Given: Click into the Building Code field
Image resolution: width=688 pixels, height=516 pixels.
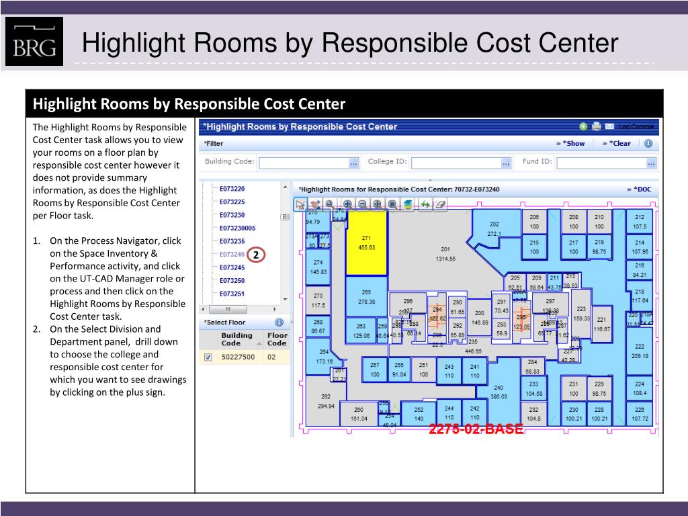Looking at the screenshot, I should click(304, 163).
